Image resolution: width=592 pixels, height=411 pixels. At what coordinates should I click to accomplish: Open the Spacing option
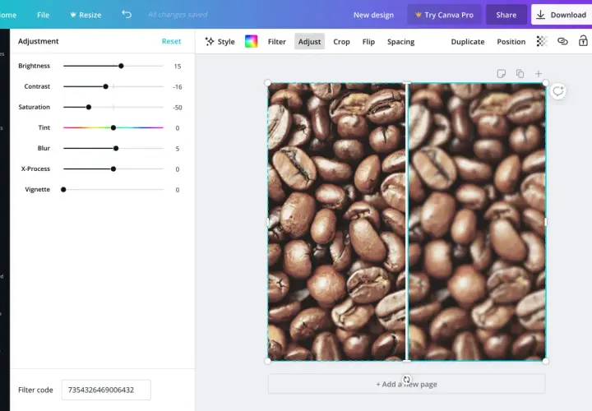(400, 42)
